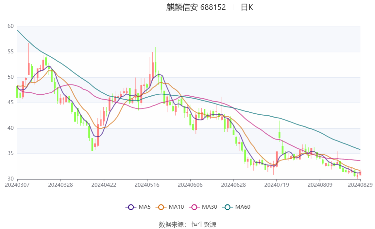
Task: Click the x-axis date label 20240628
Action: coord(233,185)
